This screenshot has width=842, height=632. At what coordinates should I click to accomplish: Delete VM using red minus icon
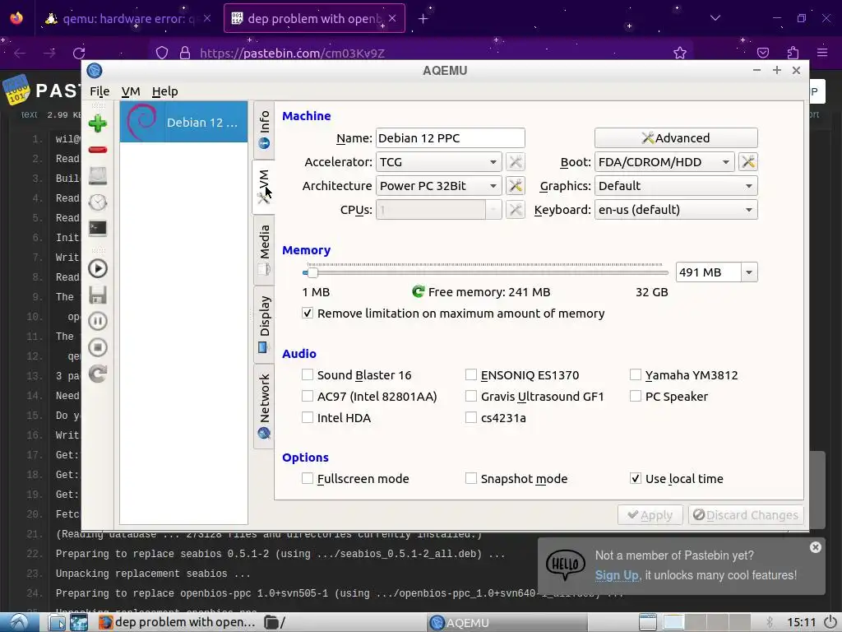point(98,150)
